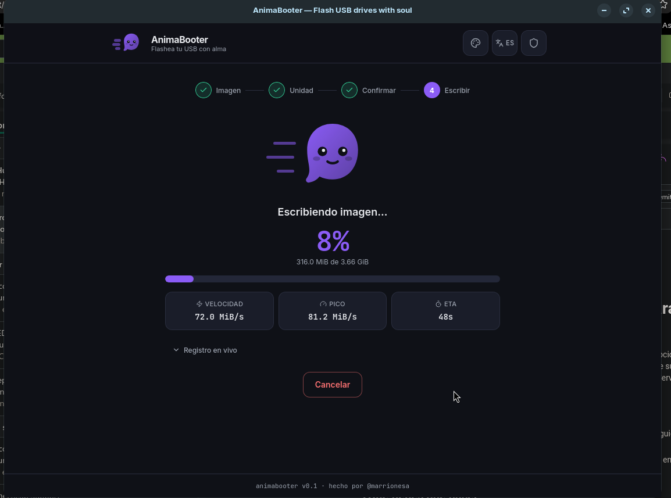This screenshot has height=498, width=671.
Task: Click the large ghost mascot illustration
Action: 313,153
